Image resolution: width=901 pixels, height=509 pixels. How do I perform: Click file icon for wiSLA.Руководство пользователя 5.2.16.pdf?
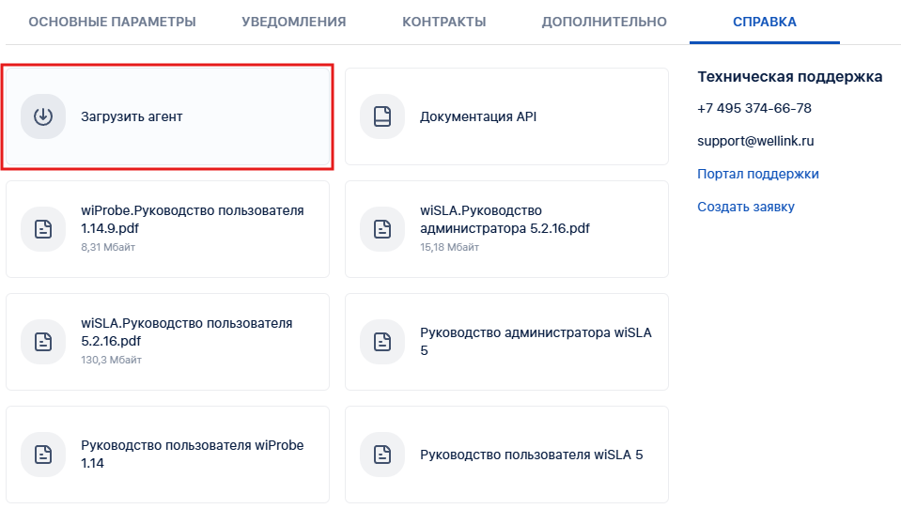(43, 342)
